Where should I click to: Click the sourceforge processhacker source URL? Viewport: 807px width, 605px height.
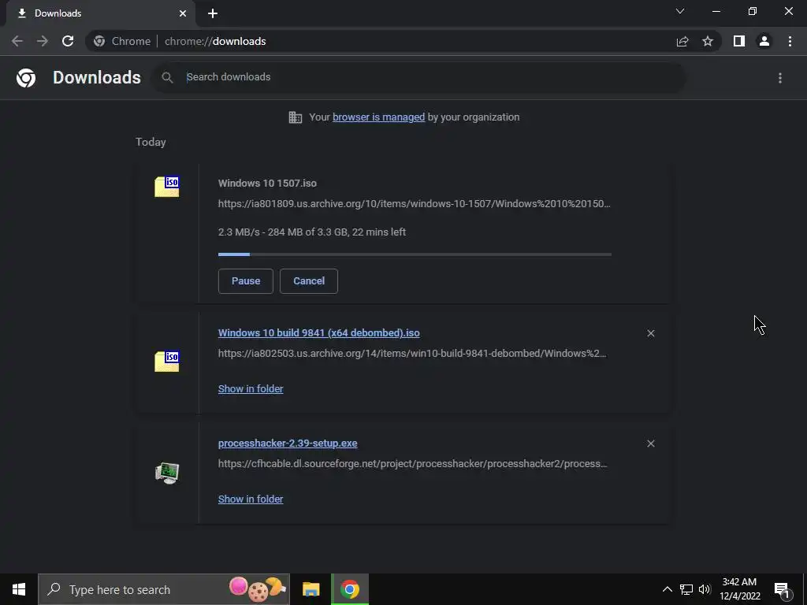(x=413, y=463)
